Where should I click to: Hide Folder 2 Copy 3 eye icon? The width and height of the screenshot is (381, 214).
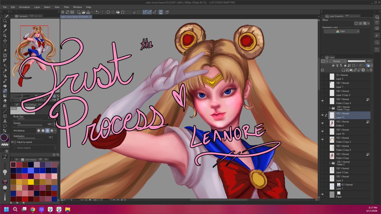click(323, 139)
